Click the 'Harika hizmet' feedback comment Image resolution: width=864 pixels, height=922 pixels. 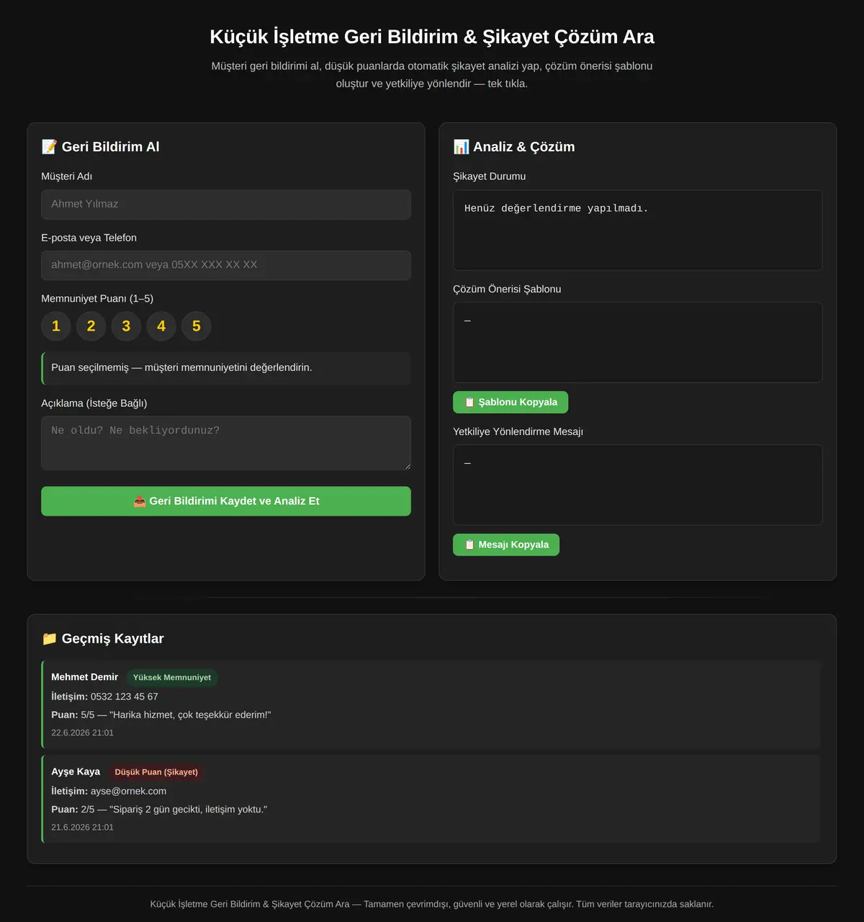point(190,715)
